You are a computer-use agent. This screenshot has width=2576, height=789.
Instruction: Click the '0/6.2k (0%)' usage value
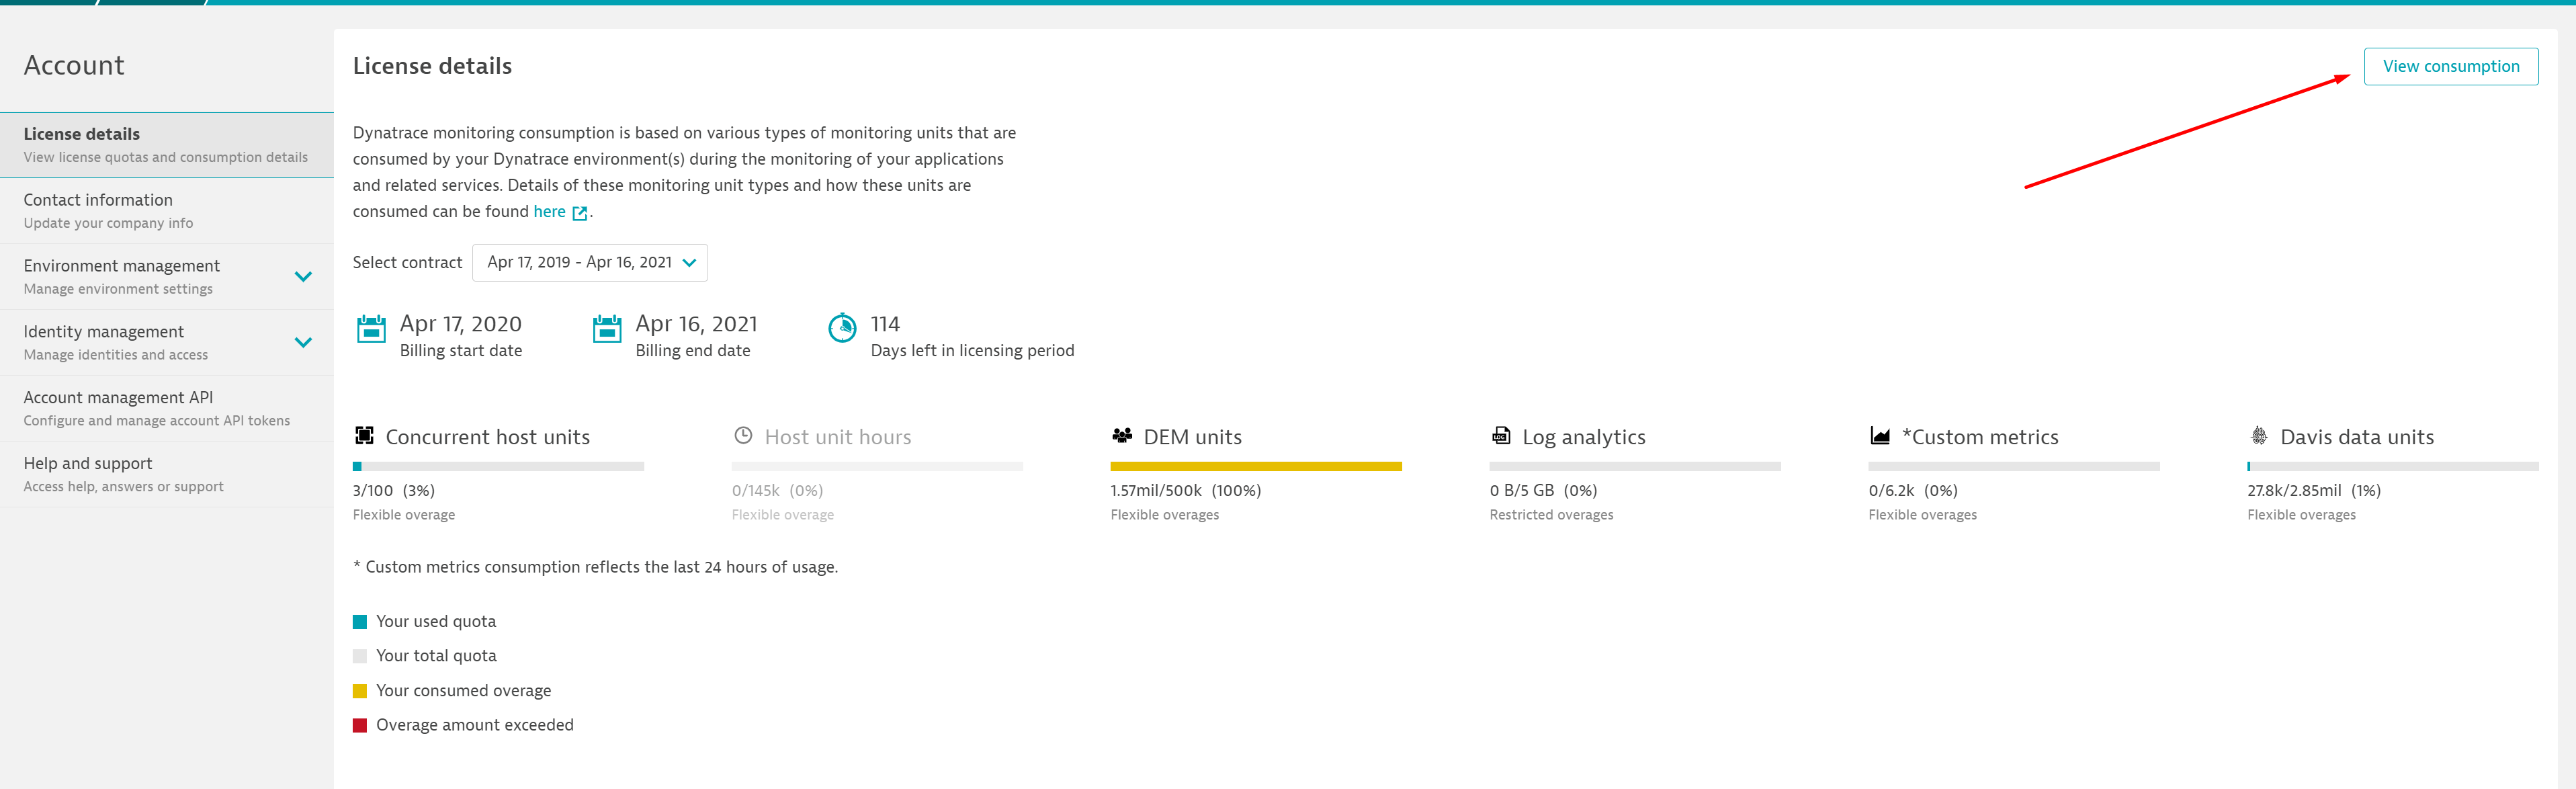1913,490
